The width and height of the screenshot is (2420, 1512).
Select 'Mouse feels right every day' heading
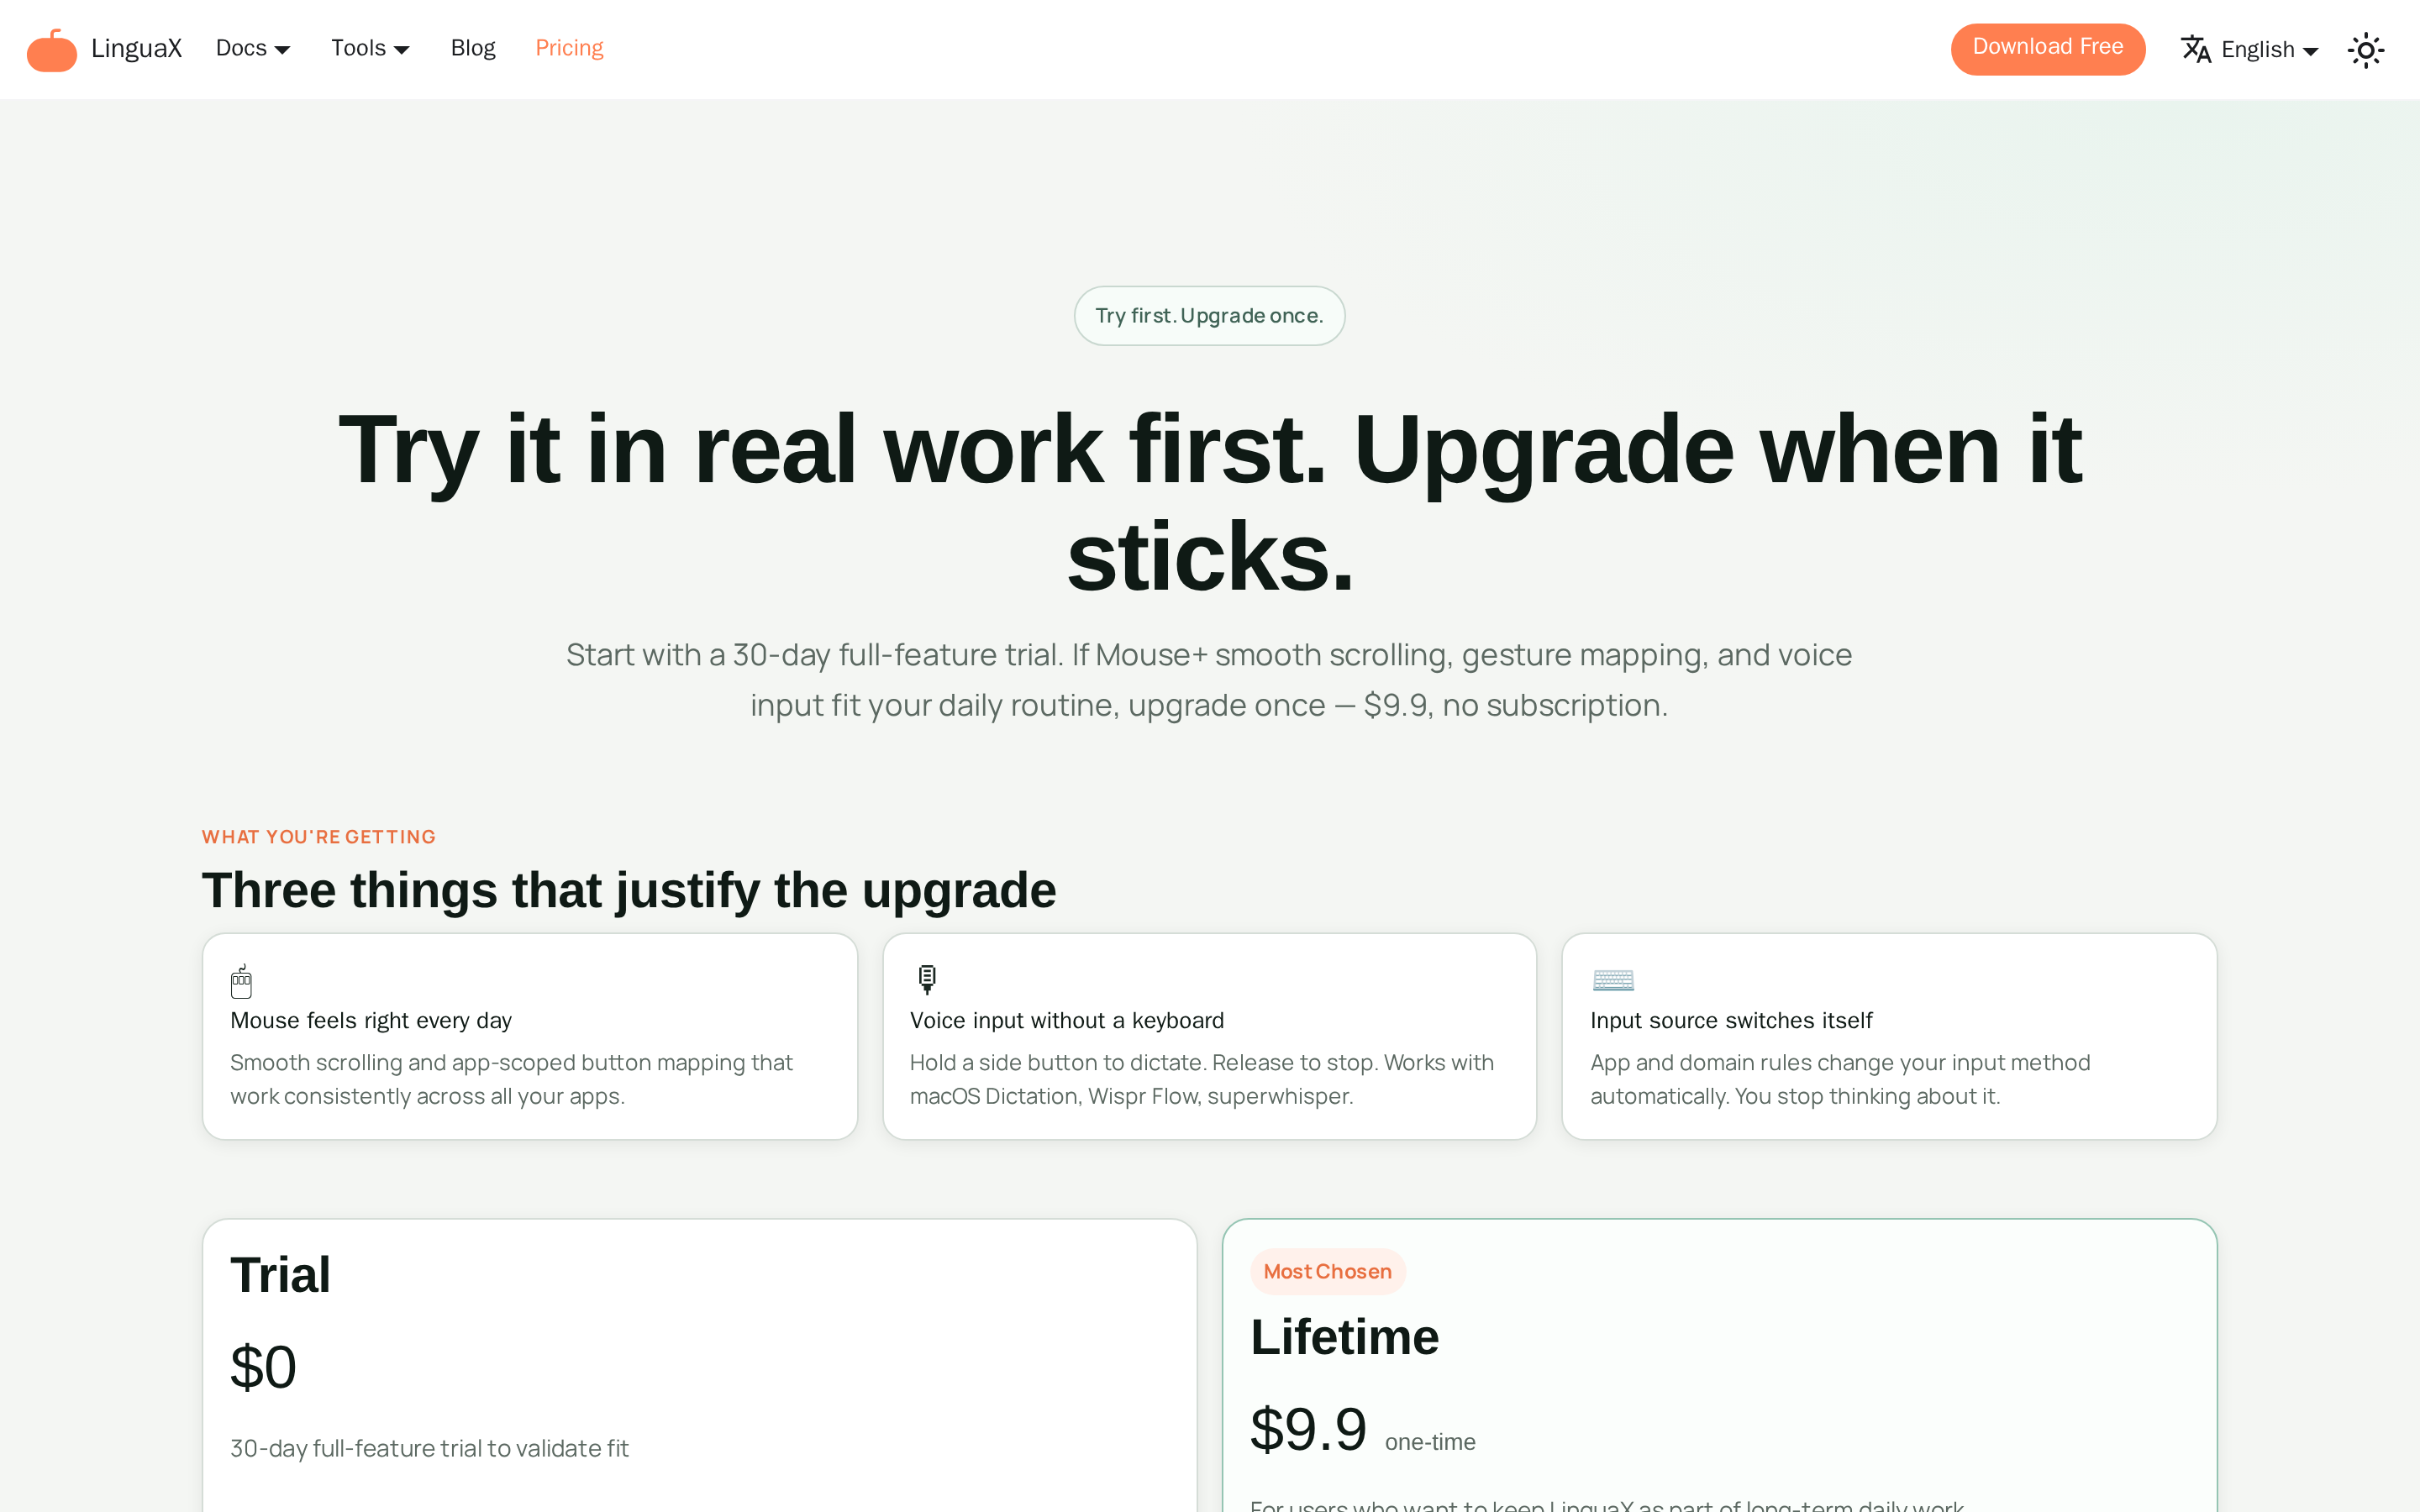(x=371, y=1020)
